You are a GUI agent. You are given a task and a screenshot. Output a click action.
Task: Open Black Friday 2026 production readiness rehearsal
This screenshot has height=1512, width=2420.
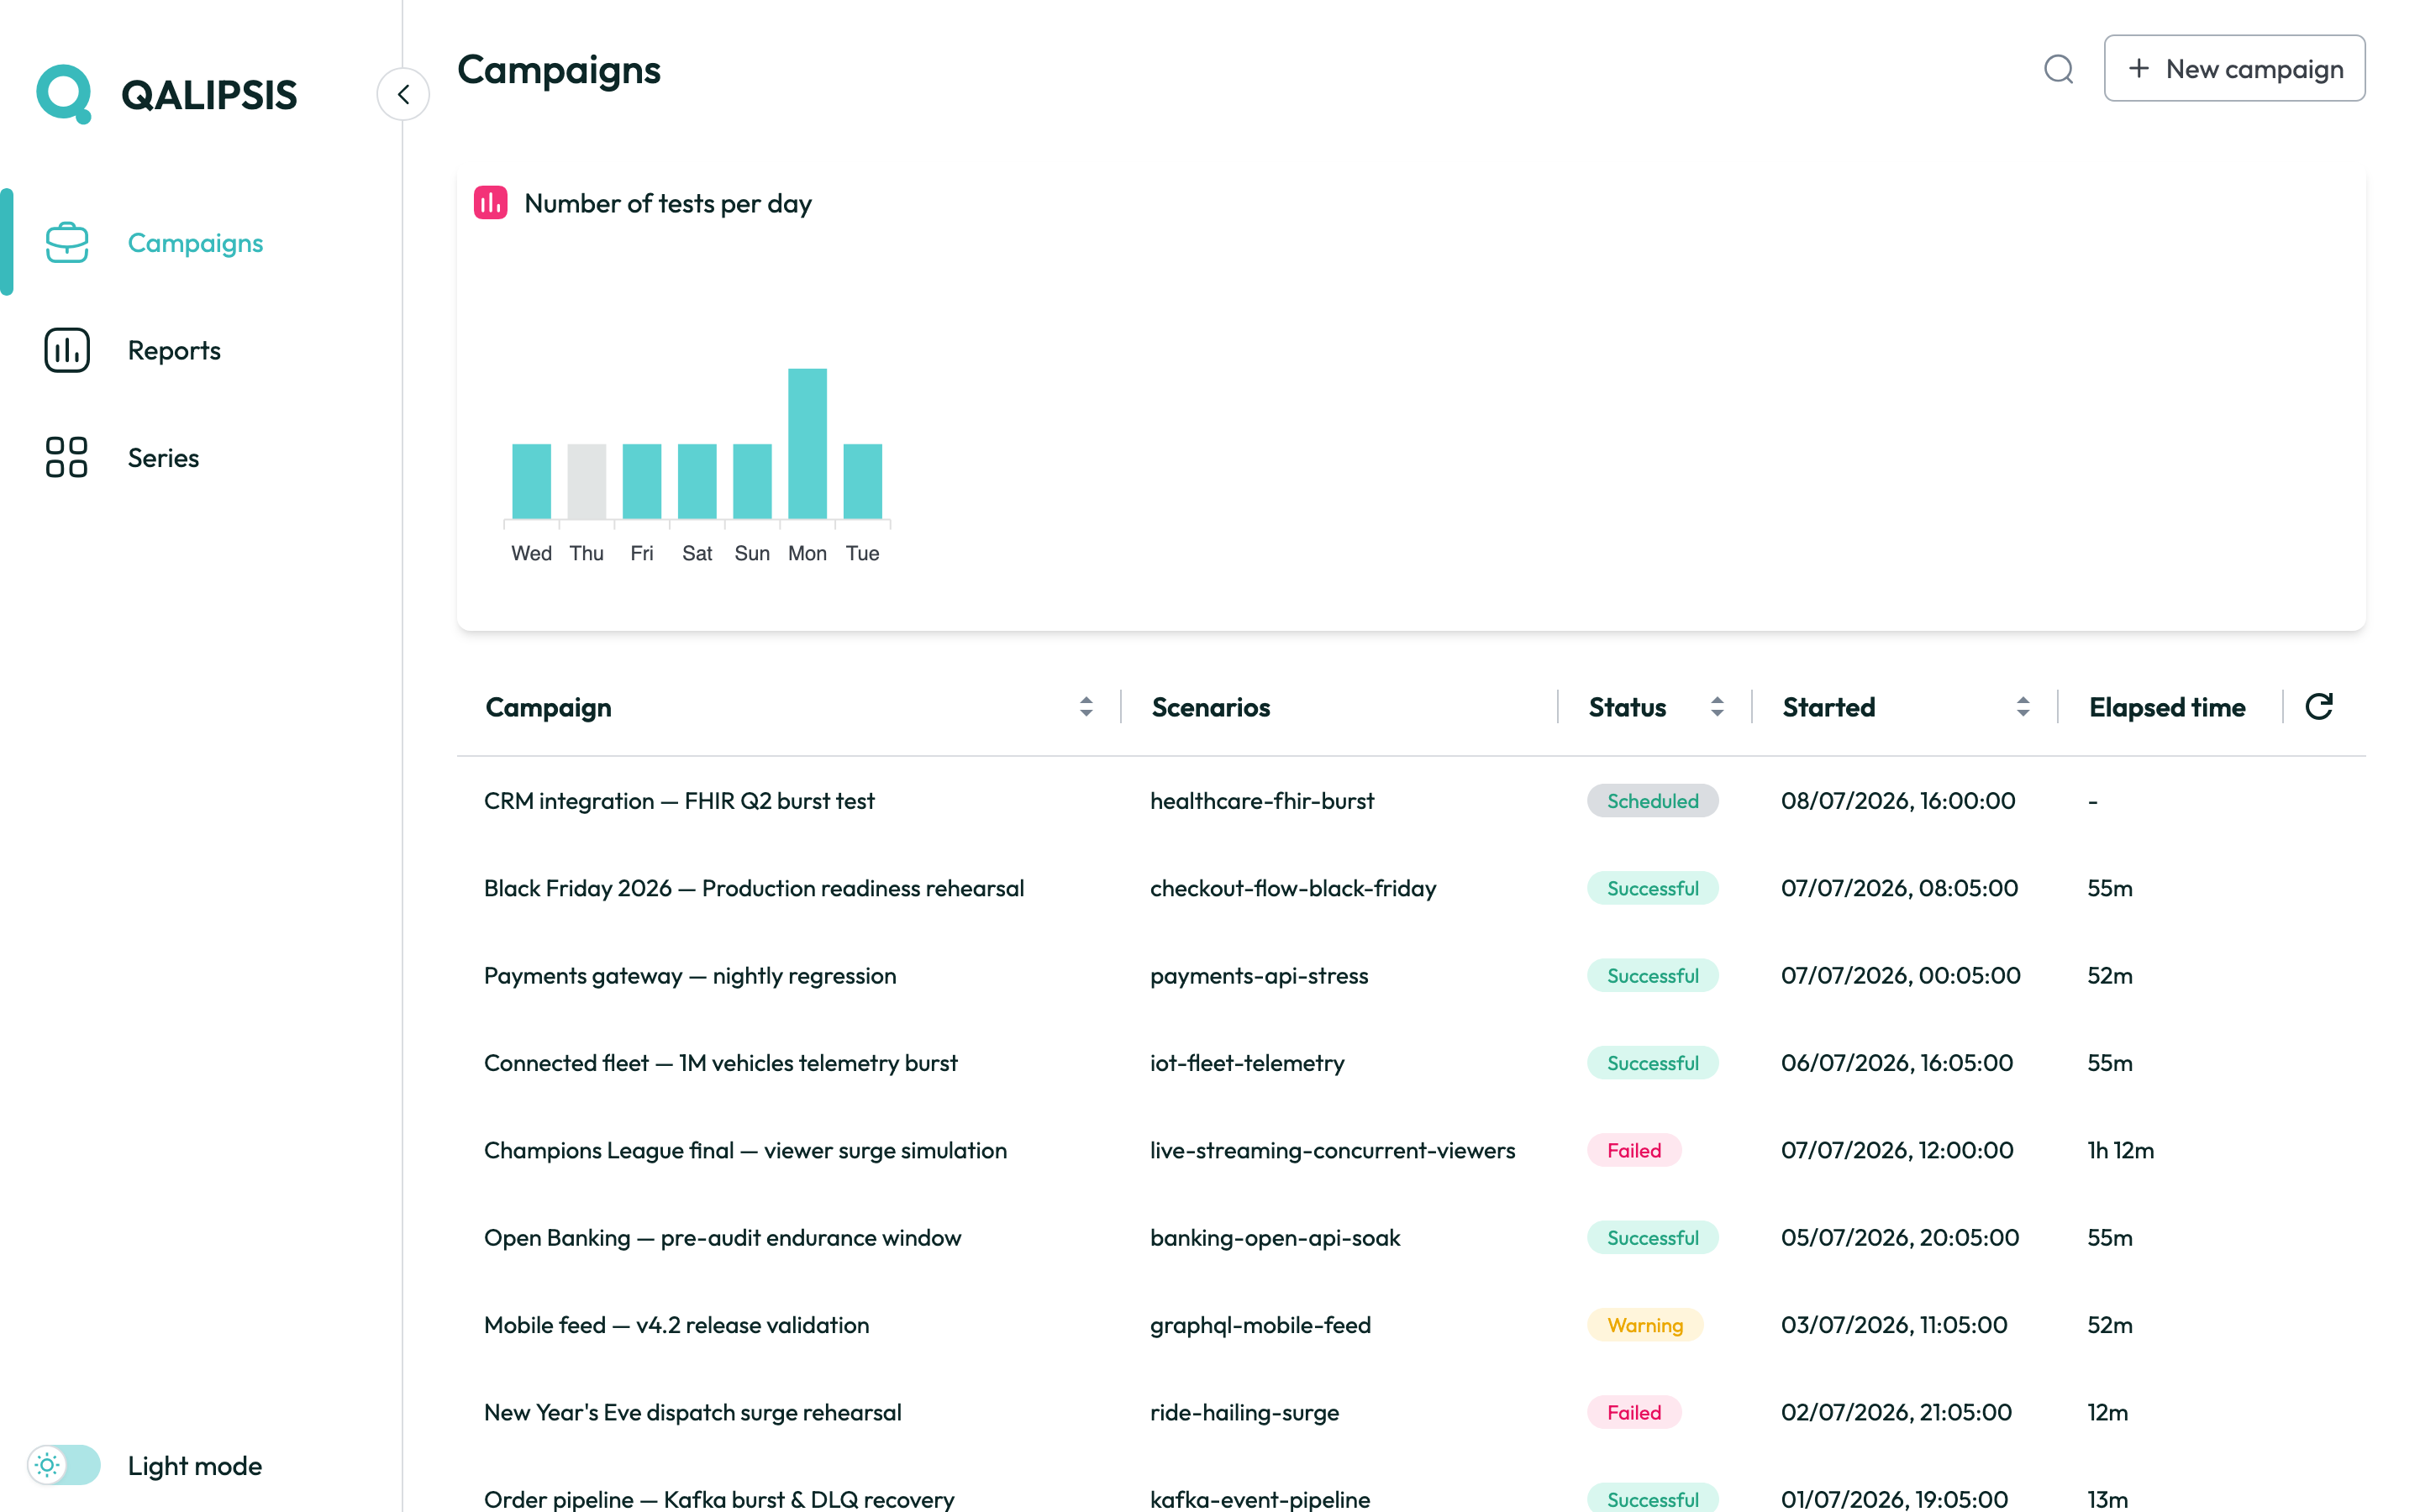754,888
